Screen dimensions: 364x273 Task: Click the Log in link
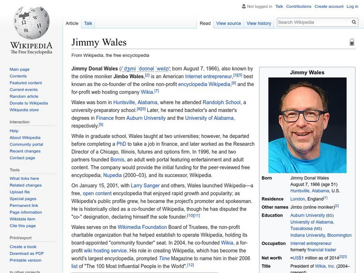click(352, 6)
